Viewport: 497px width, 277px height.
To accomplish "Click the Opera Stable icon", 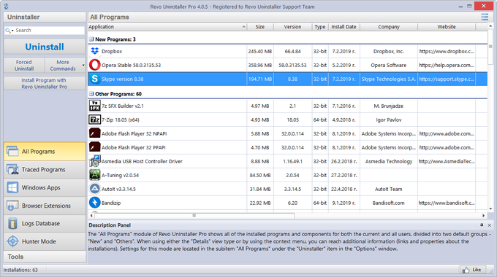I will pos(94,65).
